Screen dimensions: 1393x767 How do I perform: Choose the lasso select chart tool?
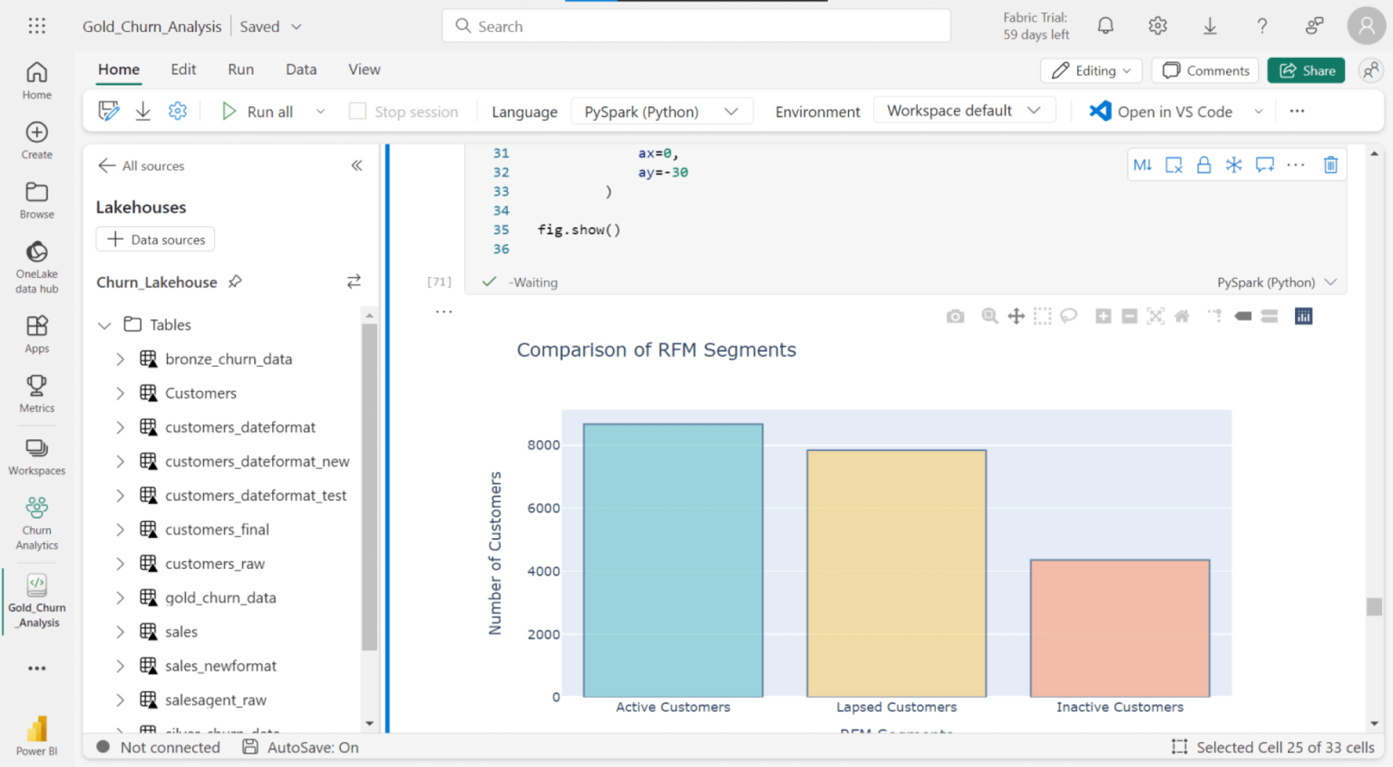tap(1069, 316)
